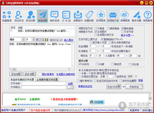154x113 pixels.
Task: Switch to 上传群共享文件设置 tab
Action: [47, 79]
